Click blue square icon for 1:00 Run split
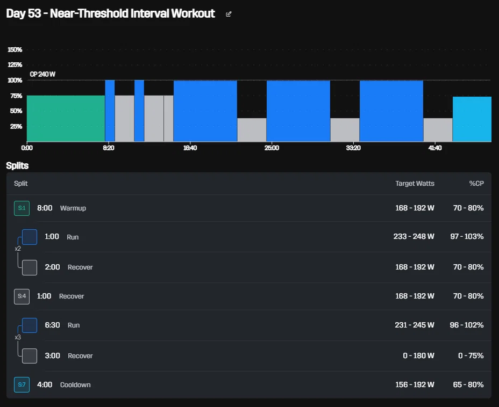Image resolution: width=499 pixels, height=407 pixels. coord(30,237)
